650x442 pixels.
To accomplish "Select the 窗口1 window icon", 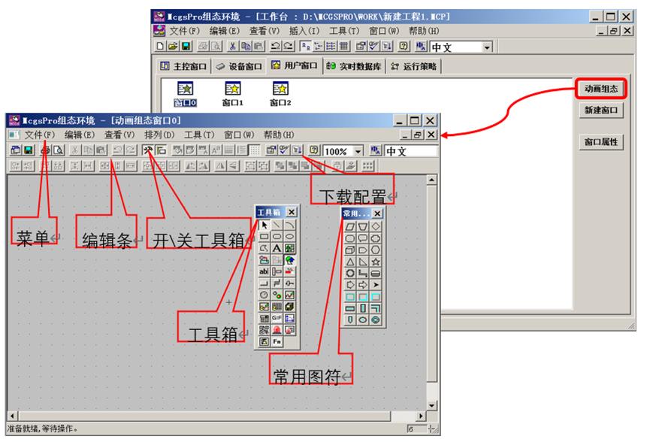I will click(x=232, y=94).
